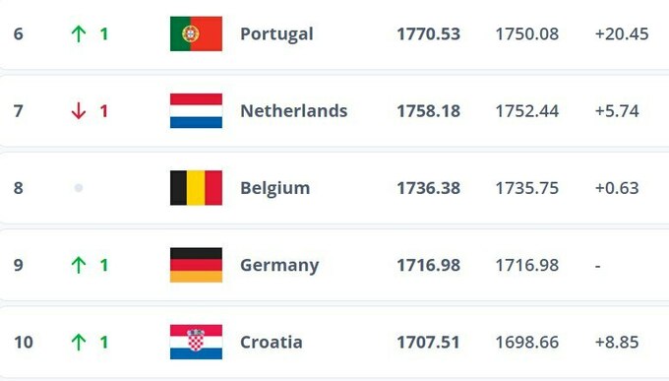The width and height of the screenshot is (669, 381).
Task: Click the Croatia flag icon
Action: [x=196, y=342]
